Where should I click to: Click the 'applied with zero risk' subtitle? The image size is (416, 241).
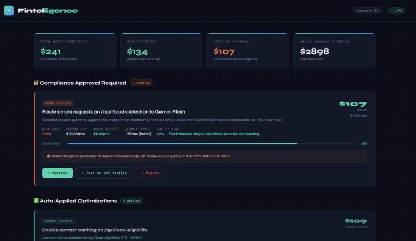coord(143,59)
